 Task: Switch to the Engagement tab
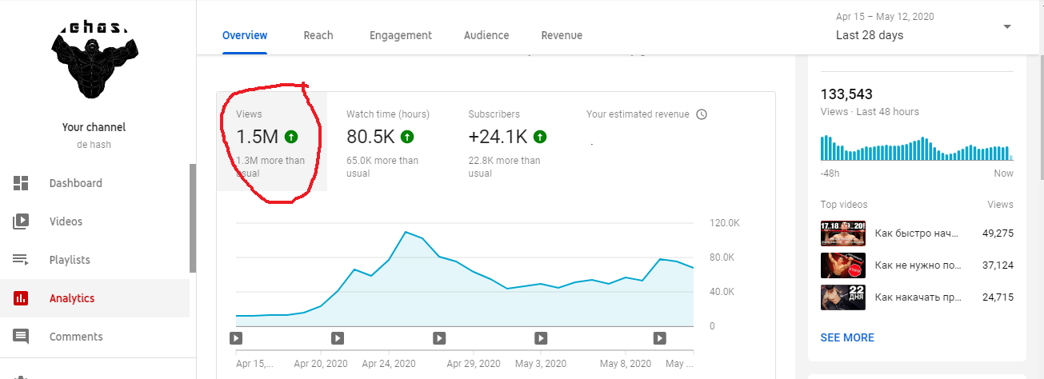point(401,35)
